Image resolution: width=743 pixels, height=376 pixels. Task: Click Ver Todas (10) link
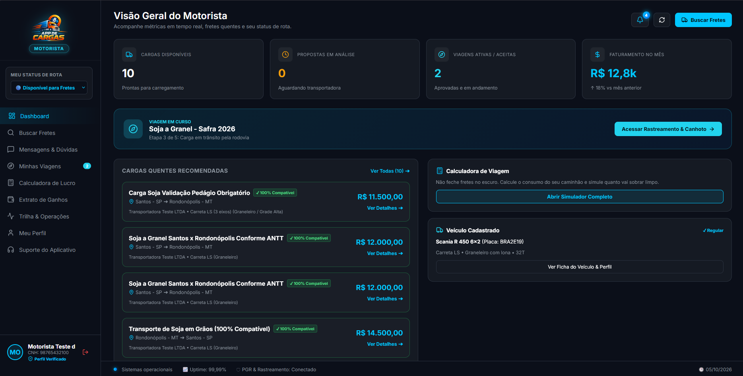pyautogui.click(x=390, y=171)
